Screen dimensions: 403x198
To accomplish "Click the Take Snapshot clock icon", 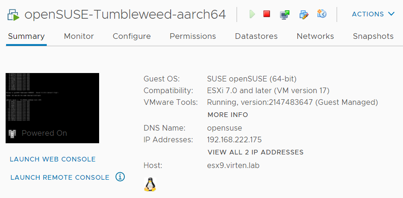I will tap(322, 14).
